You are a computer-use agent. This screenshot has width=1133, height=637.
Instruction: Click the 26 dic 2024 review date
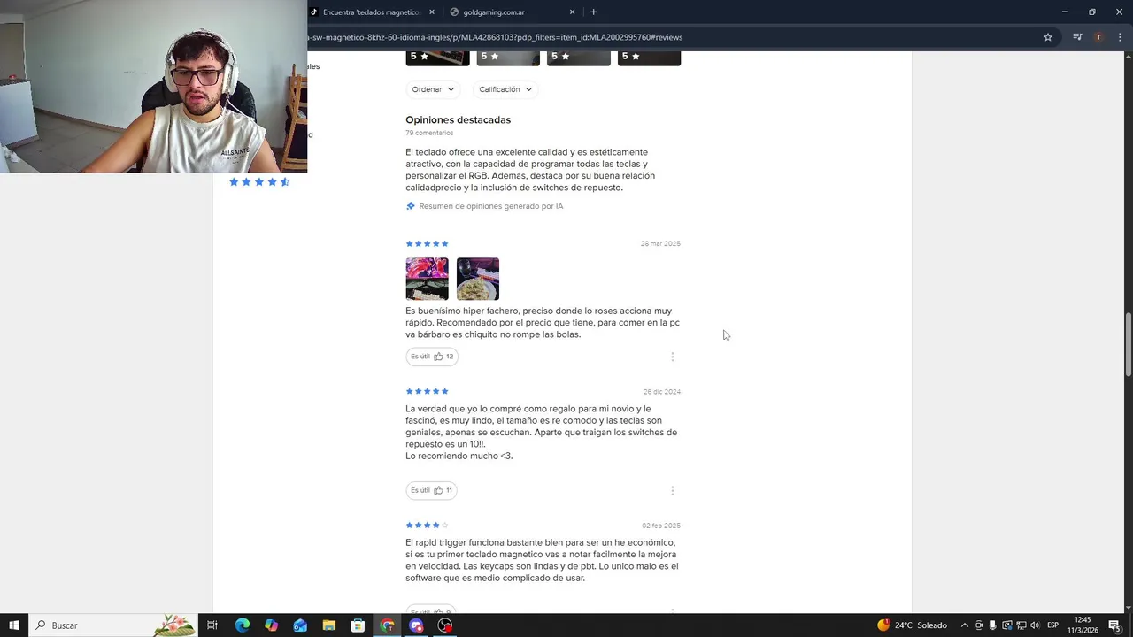(x=662, y=391)
